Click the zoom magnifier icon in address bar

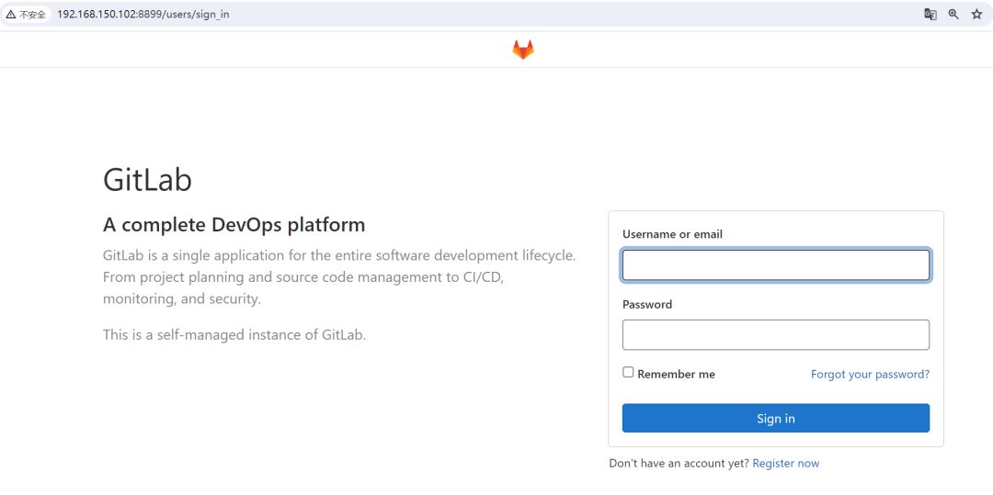click(953, 15)
